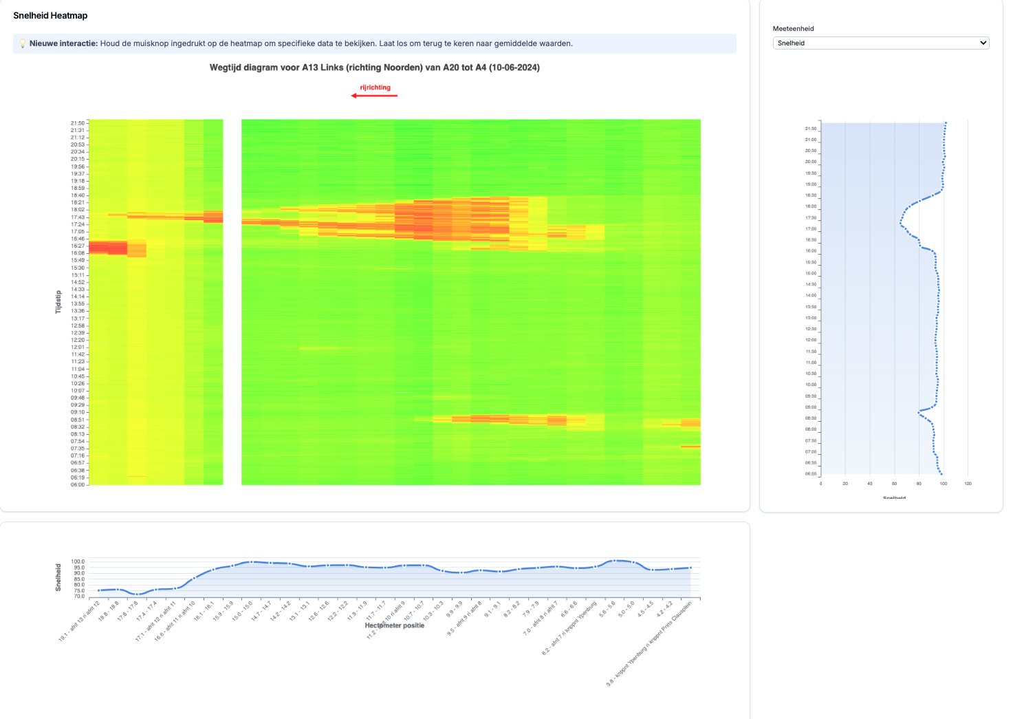
Task: Click the Tijdstip axis title
Action: click(58, 302)
